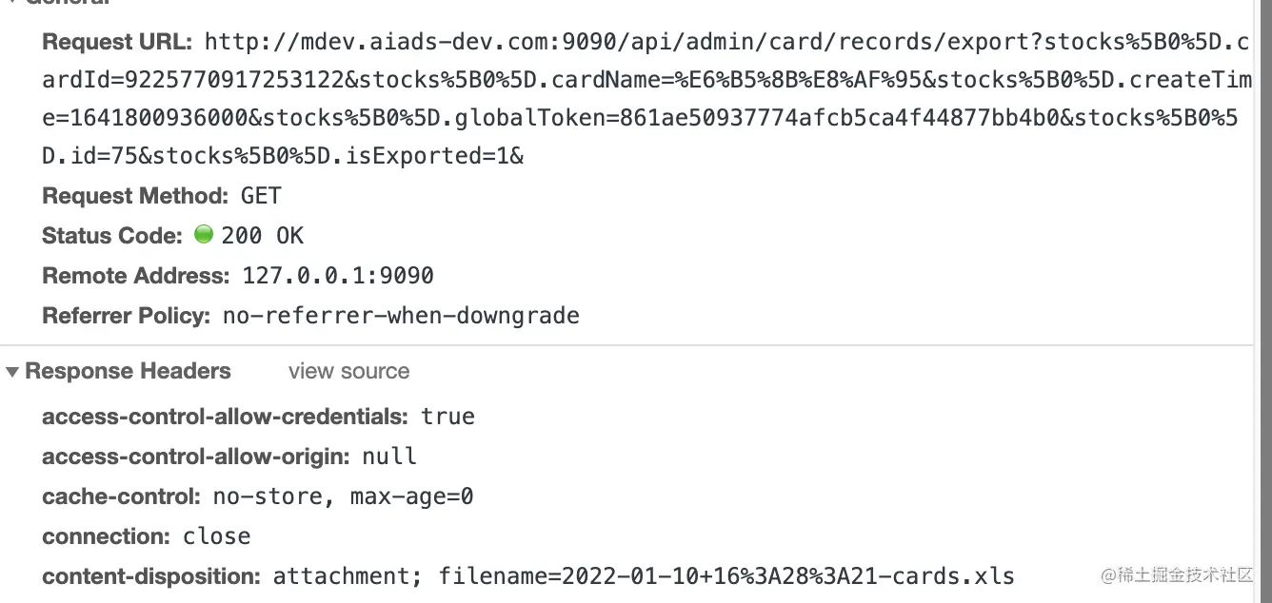Click the cache-control header name
The width and height of the screenshot is (1272, 603).
[121, 496]
